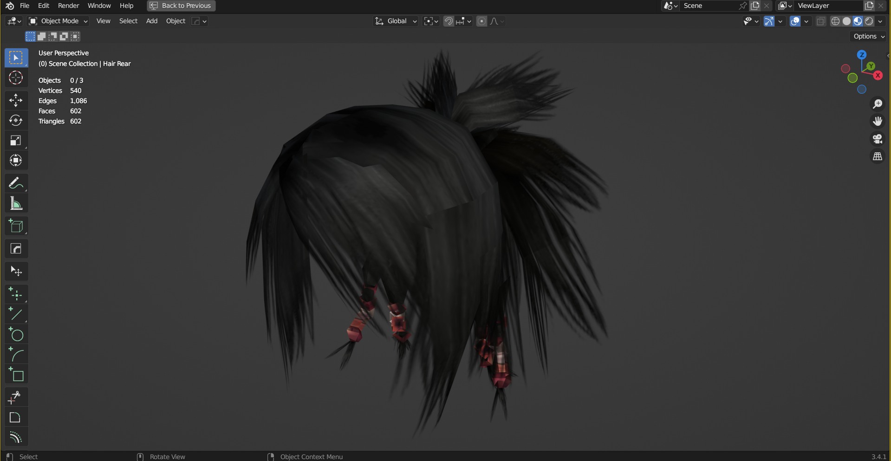Click the zoom view magnifier icon
Viewport: 891px width, 461px height.
click(877, 104)
